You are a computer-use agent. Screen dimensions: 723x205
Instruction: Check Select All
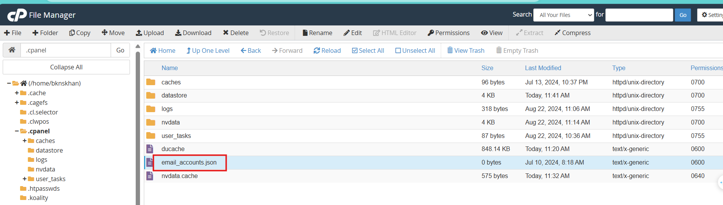368,50
